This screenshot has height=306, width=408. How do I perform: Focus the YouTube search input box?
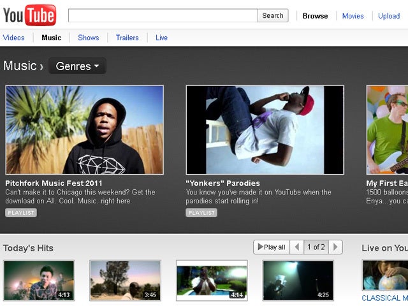coord(163,15)
